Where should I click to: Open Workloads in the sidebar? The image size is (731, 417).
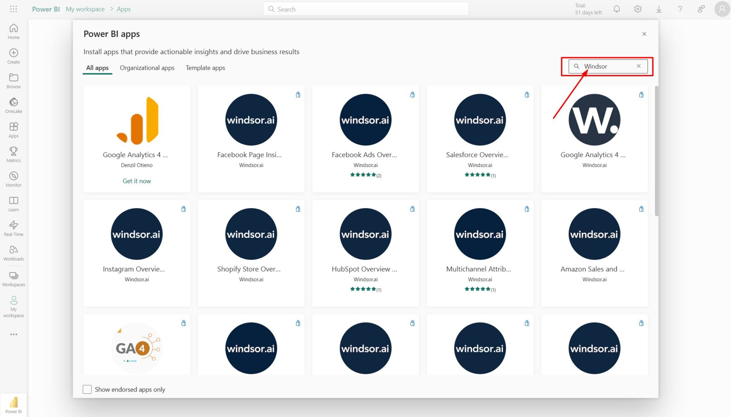point(14,253)
